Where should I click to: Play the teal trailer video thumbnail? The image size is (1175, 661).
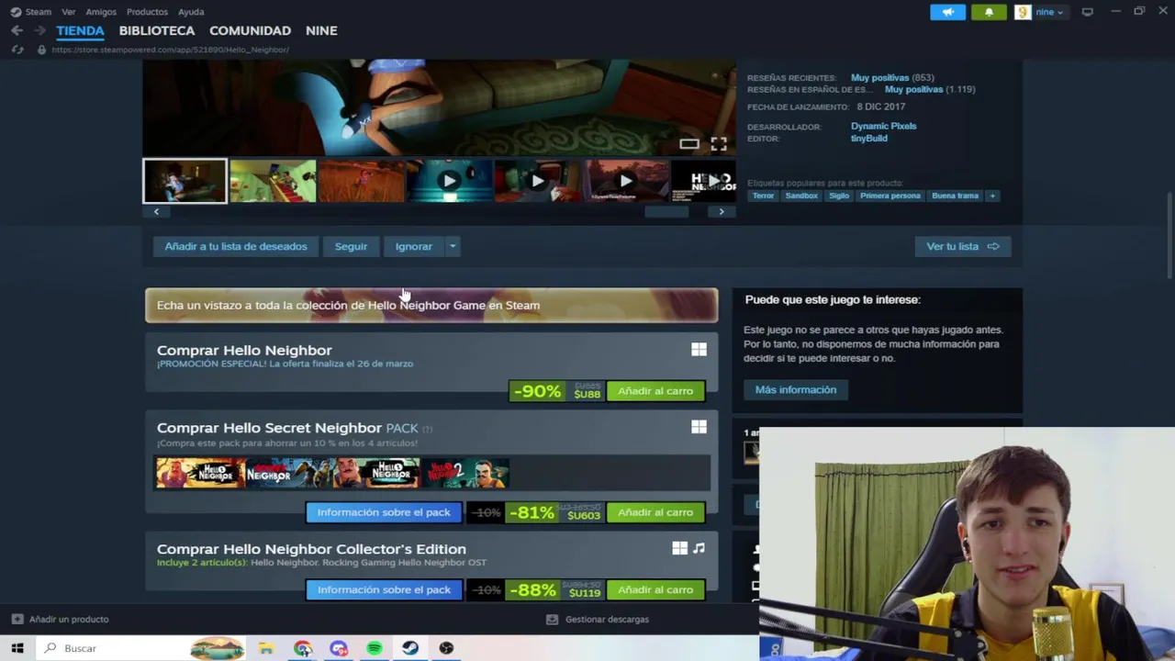449,181
